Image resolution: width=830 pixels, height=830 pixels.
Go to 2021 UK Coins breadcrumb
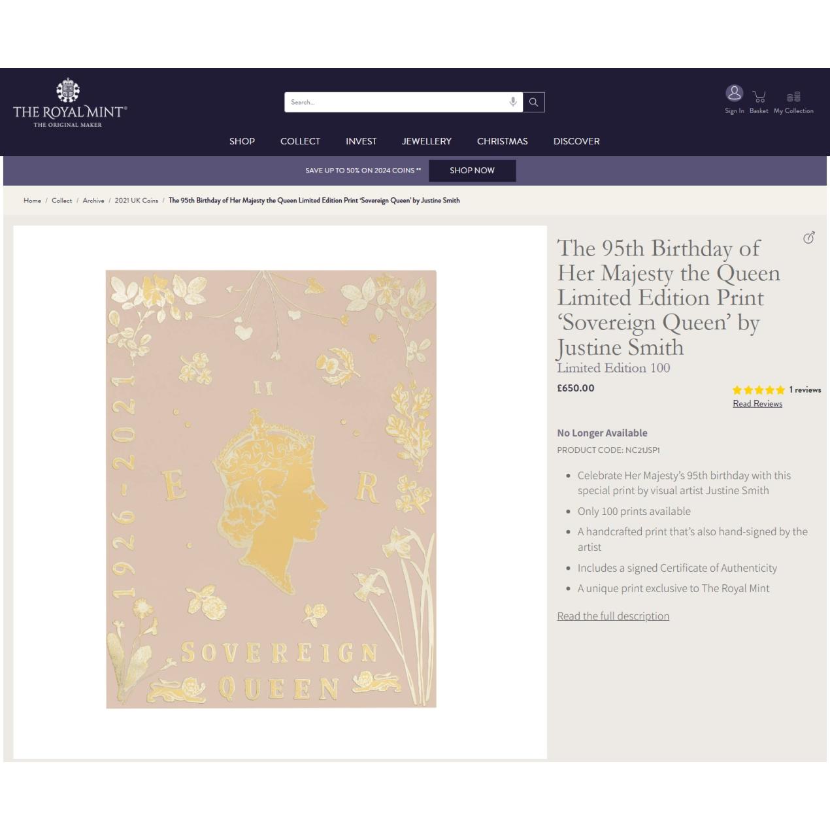click(x=137, y=201)
